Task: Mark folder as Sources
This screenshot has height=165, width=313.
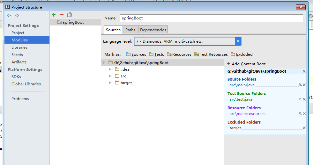Action: [x=136, y=54]
